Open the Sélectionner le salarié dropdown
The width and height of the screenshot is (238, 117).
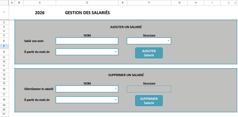click(x=116, y=89)
